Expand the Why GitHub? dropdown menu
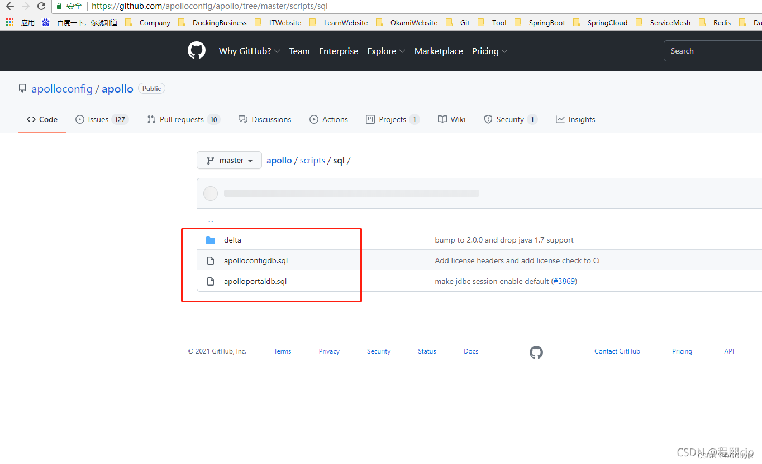 250,51
